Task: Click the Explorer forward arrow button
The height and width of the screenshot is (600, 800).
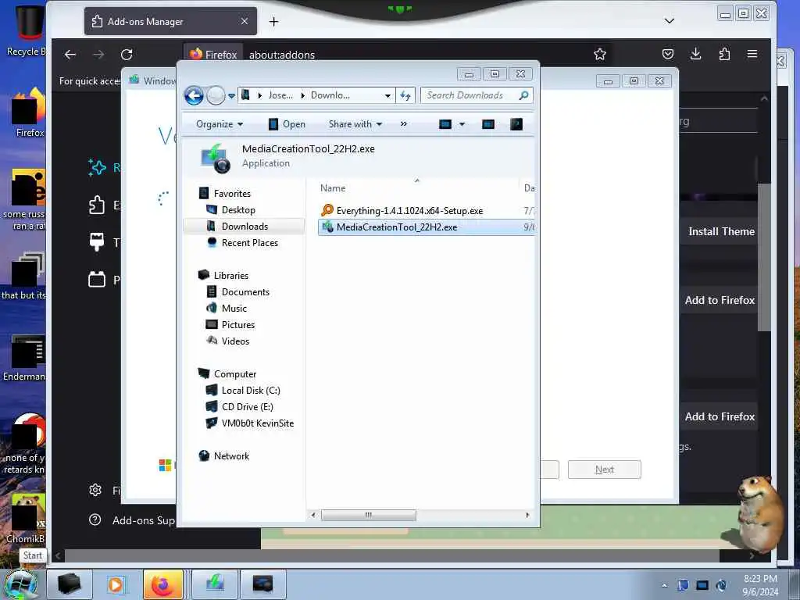Action: point(216,95)
